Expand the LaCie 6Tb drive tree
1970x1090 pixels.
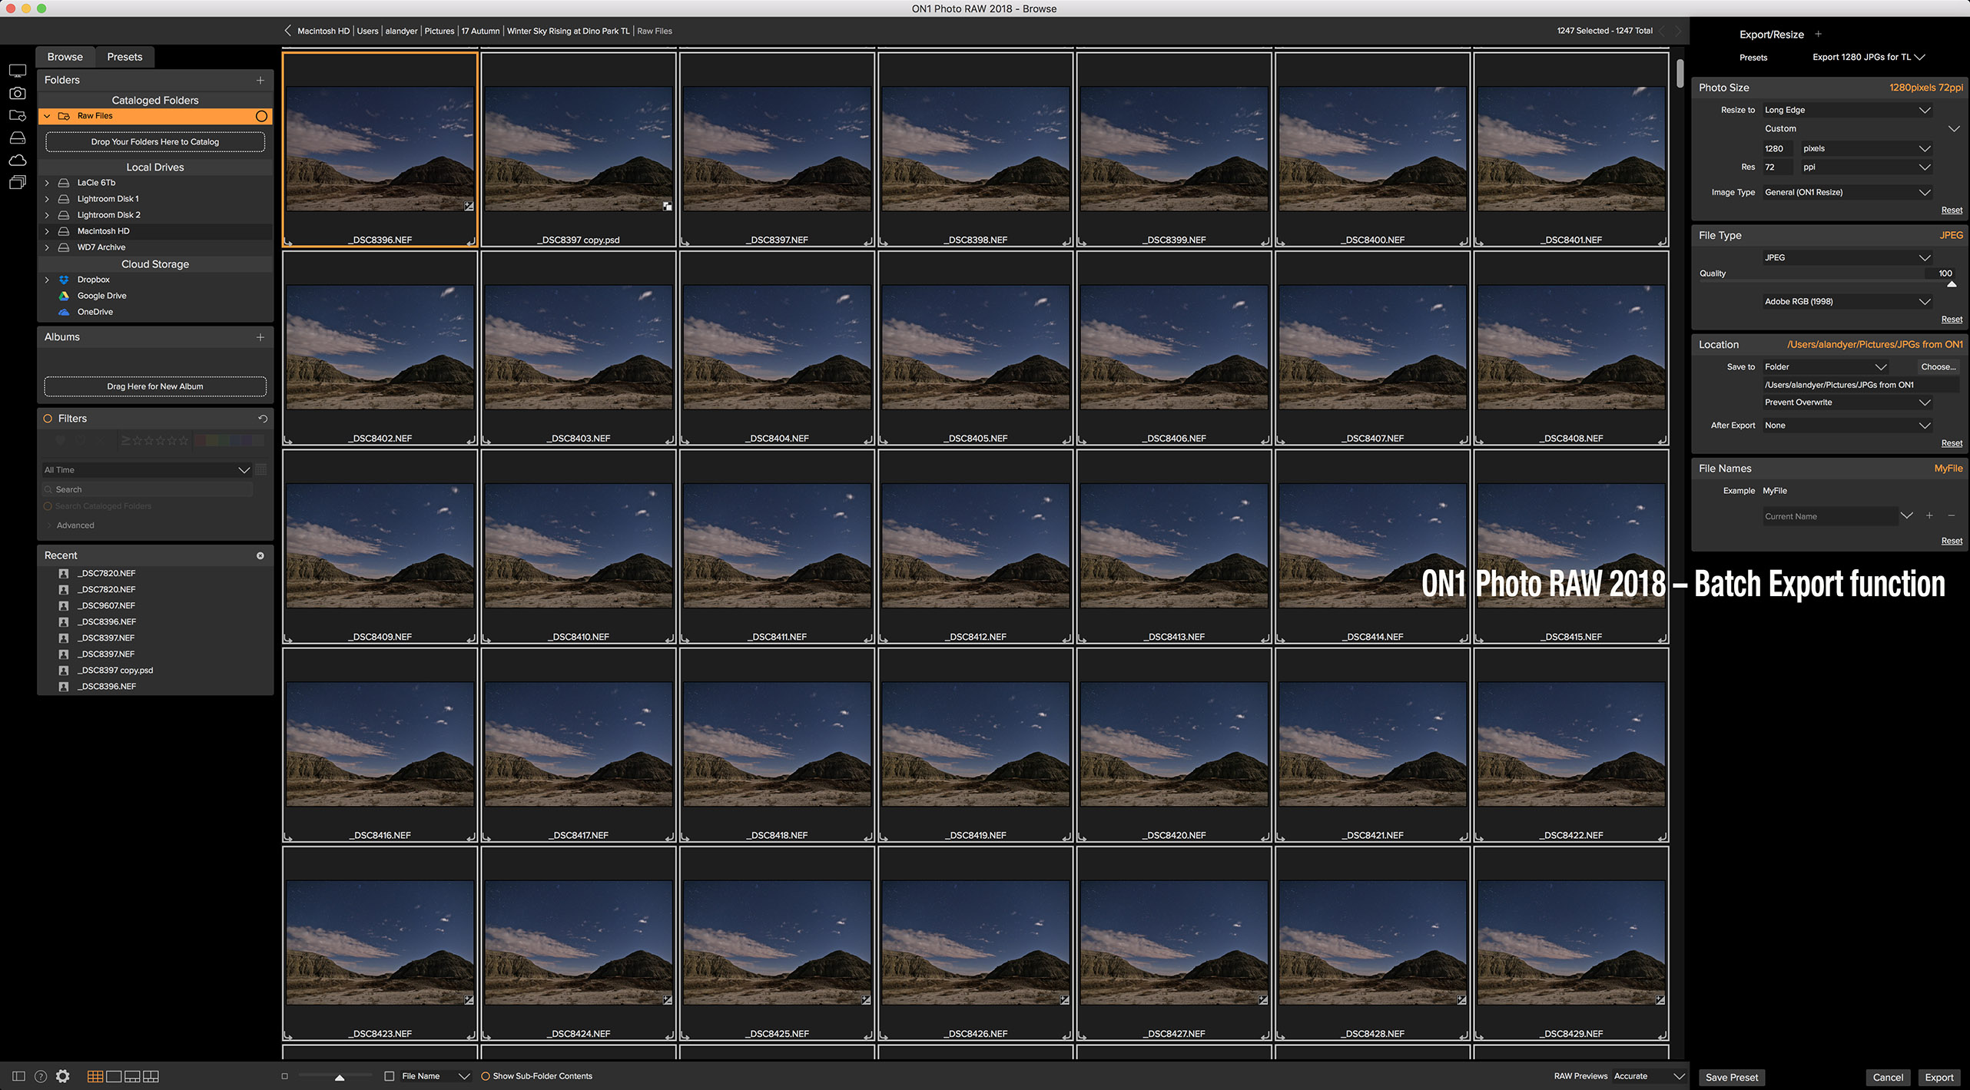click(47, 183)
